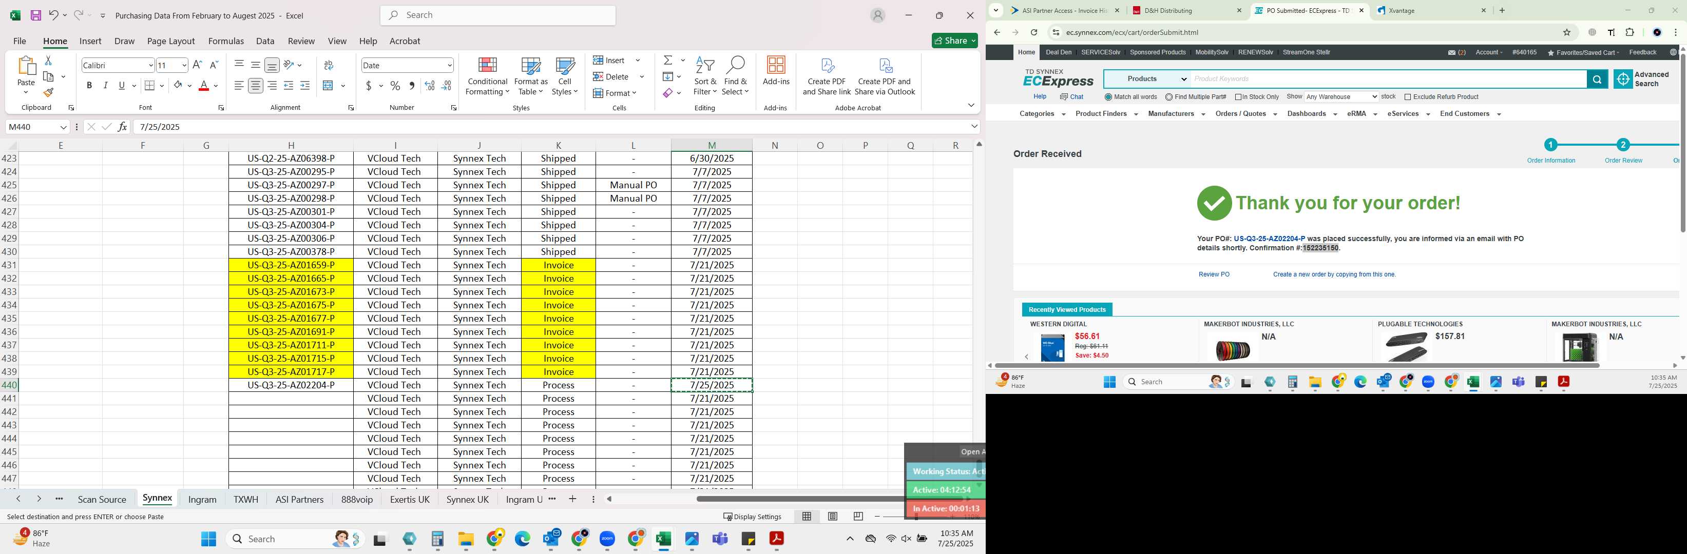This screenshot has height=554, width=1687.
Task: Check the In Stock Only box
Action: (1238, 97)
